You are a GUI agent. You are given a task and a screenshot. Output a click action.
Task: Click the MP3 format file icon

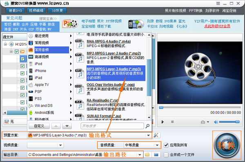(x=80, y=73)
